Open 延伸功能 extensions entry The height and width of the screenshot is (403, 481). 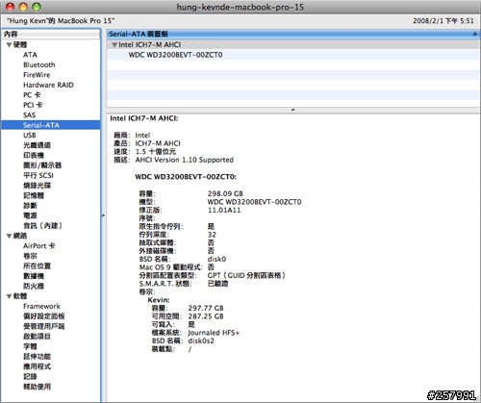click(37, 357)
